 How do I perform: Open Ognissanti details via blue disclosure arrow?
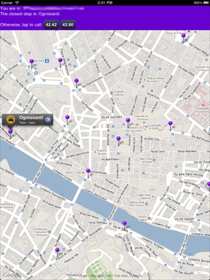click(x=48, y=120)
